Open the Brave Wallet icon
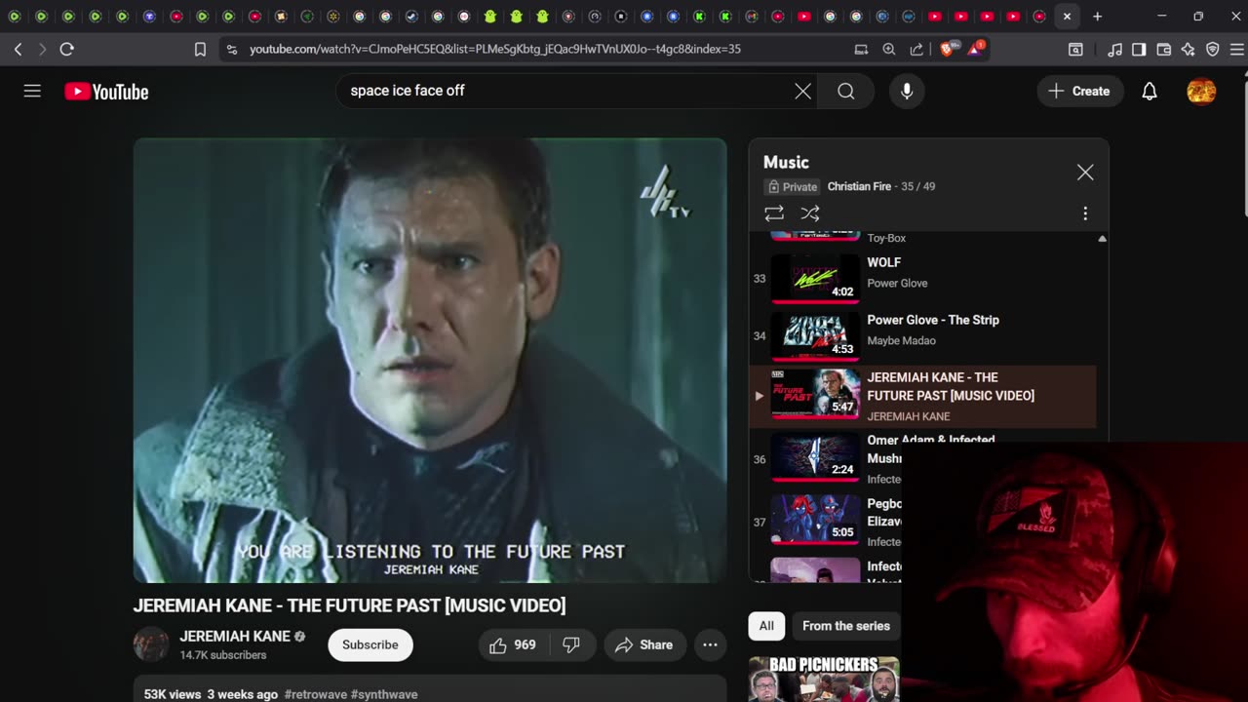This screenshot has height=702, width=1248. [1163, 49]
